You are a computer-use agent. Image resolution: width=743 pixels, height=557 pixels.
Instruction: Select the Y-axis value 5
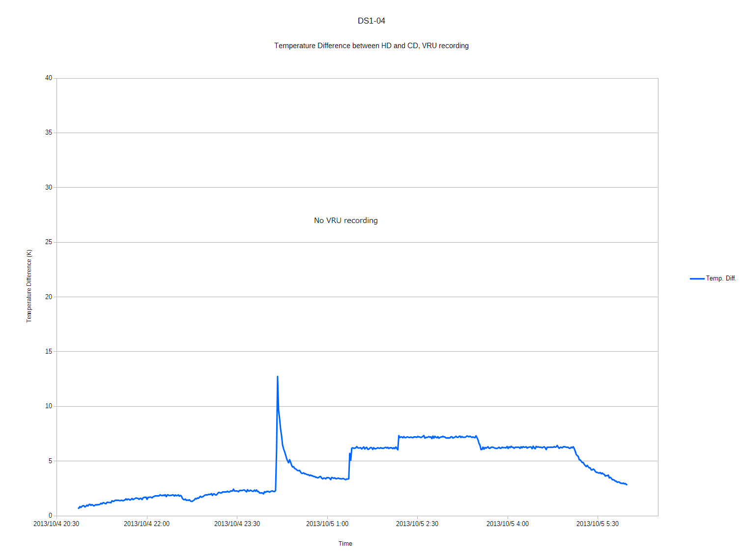pos(50,461)
